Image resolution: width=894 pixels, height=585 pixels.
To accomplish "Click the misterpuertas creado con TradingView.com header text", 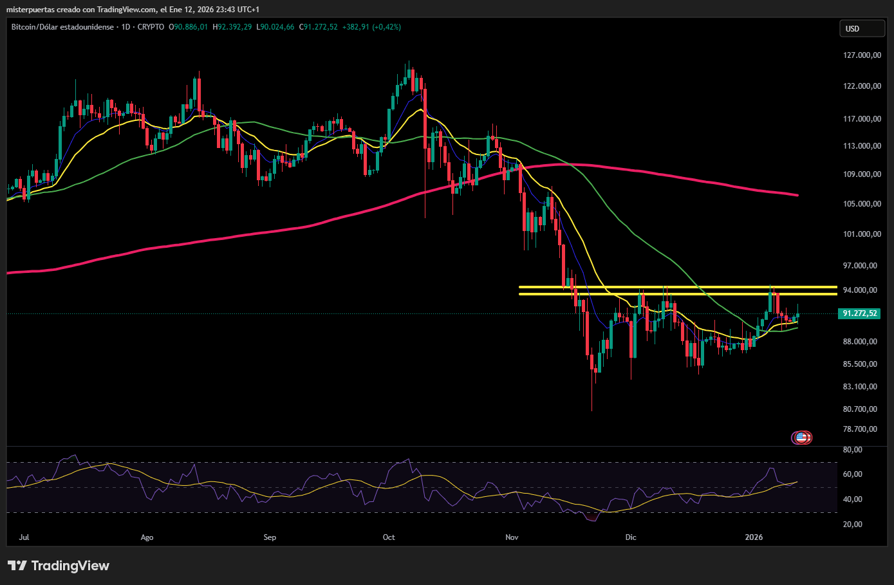I will click(x=81, y=10).
